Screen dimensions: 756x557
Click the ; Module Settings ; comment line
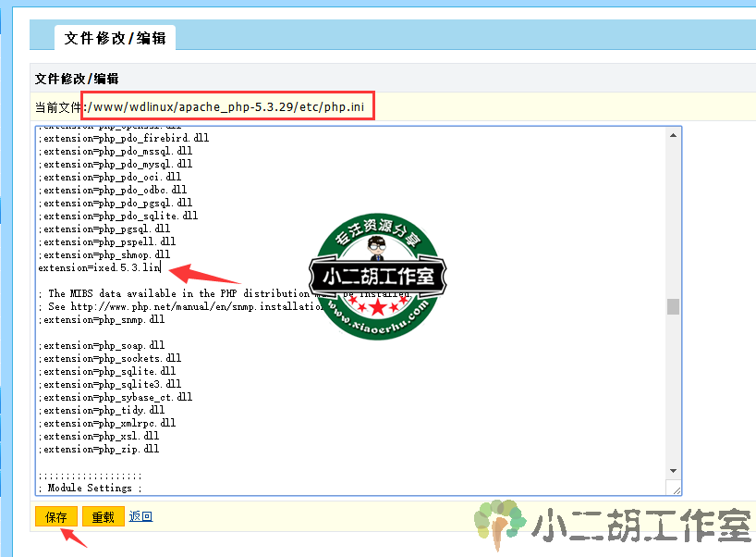[x=91, y=488]
